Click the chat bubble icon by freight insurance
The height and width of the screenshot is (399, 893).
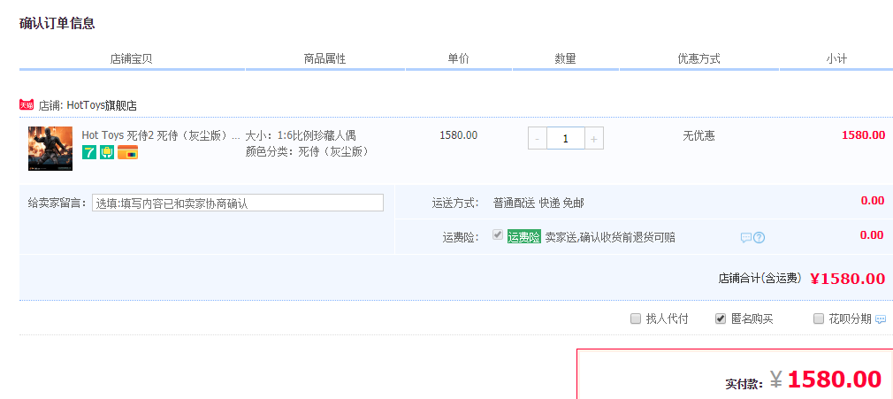(746, 238)
